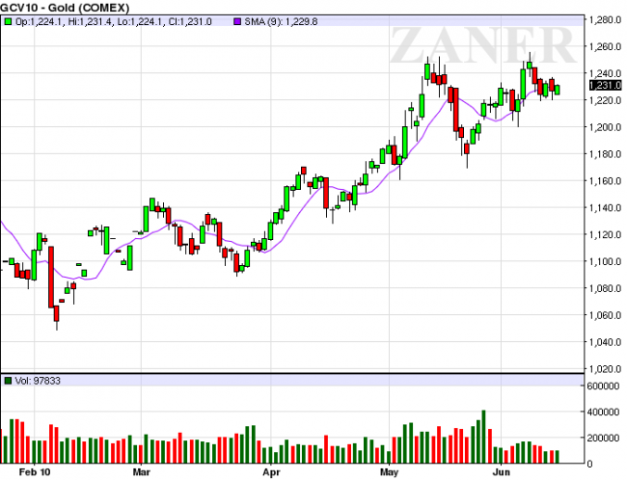
Task: Click the tallest green volume bar near late May
Action: pyautogui.click(x=484, y=437)
